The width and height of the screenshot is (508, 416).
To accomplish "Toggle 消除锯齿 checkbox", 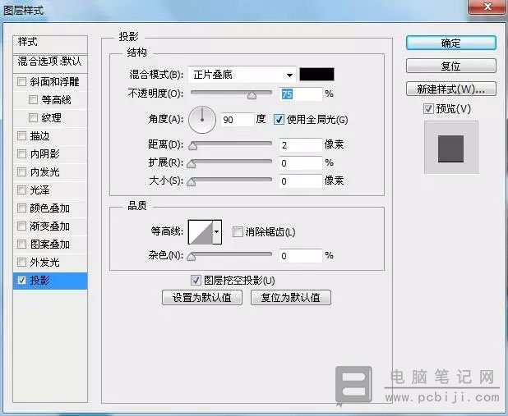I will click(238, 231).
